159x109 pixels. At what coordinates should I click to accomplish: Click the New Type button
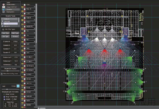pos(6,33)
